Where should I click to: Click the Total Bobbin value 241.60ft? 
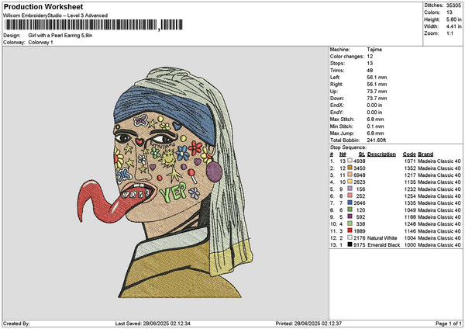tap(377, 140)
